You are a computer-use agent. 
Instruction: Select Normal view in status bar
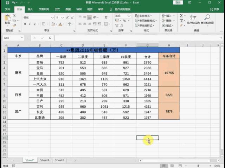tap(164, 166)
